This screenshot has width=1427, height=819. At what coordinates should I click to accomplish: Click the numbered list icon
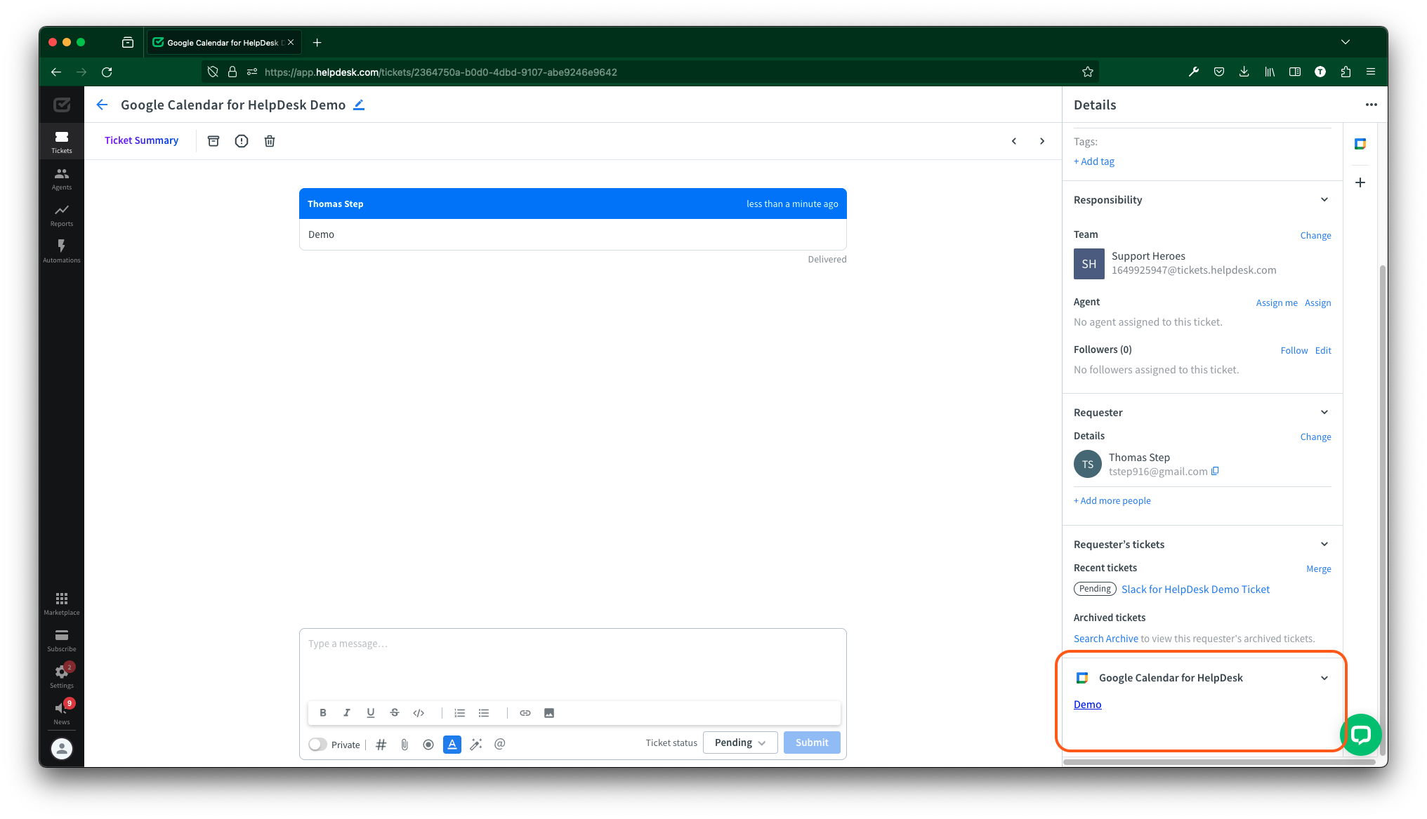point(459,712)
